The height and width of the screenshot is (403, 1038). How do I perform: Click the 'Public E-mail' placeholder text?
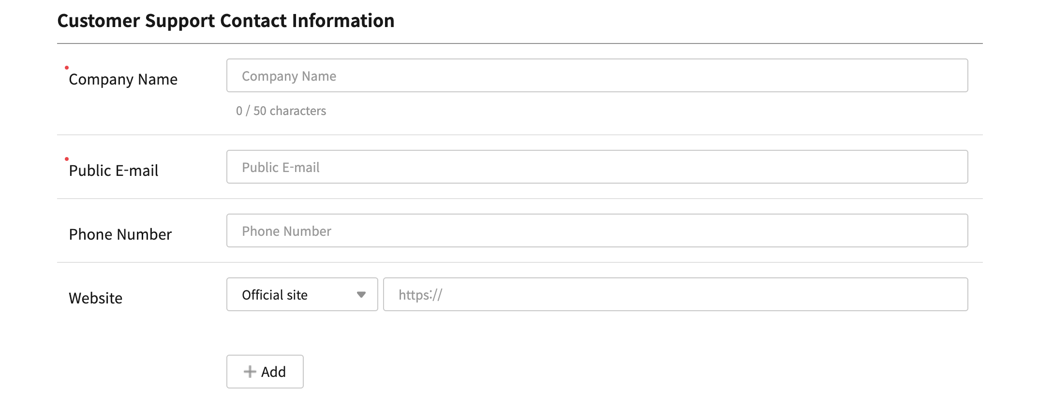(x=281, y=168)
